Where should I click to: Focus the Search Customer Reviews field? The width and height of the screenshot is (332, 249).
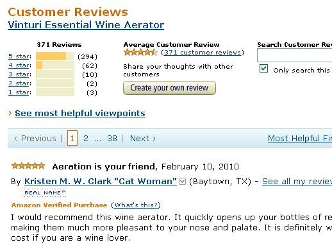(x=295, y=55)
